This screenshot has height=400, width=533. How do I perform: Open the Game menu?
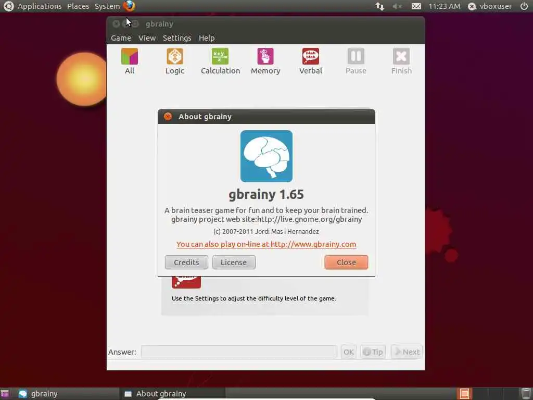click(x=121, y=38)
